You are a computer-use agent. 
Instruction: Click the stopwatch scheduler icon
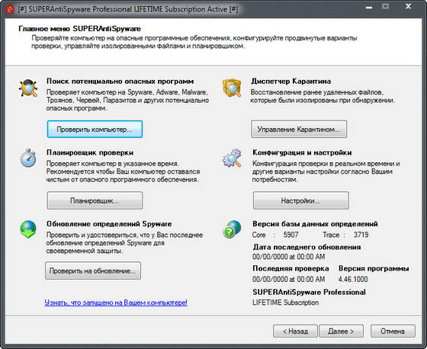tap(28, 158)
